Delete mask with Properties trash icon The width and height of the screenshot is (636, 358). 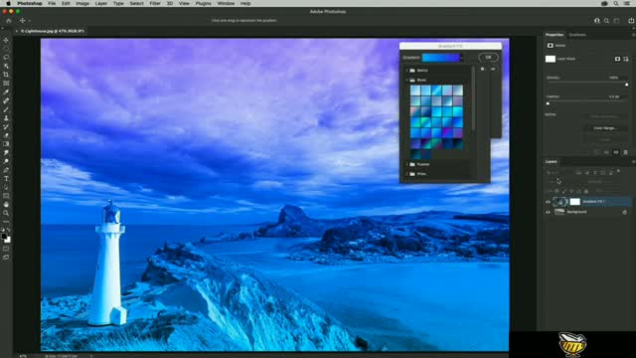coord(625,152)
